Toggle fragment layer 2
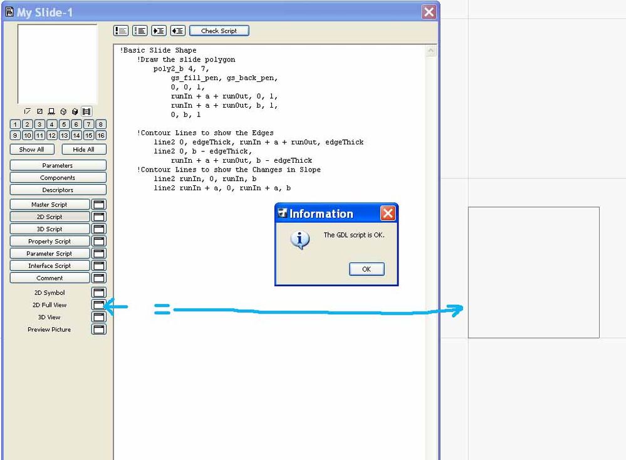The height and width of the screenshot is (460, 626). click(27, 125)
